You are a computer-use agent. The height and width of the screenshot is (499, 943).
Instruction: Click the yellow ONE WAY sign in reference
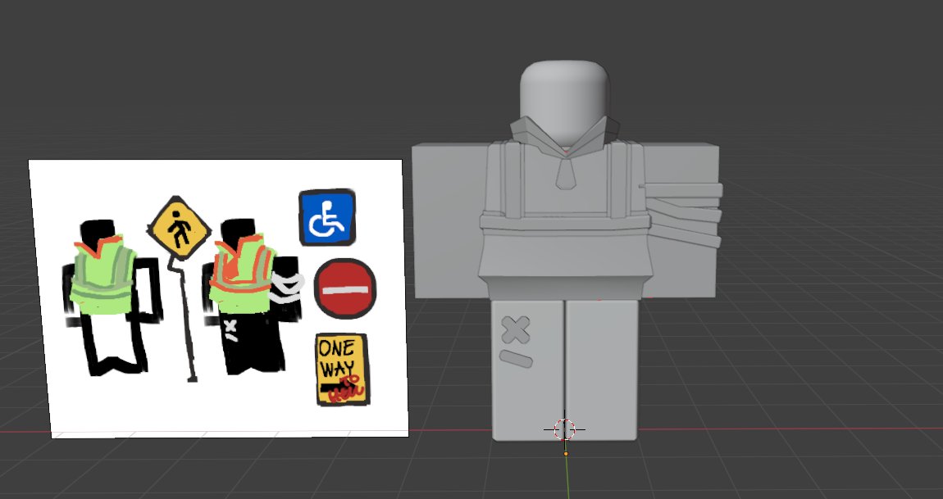pyautogui.click(x=342, y=370)
